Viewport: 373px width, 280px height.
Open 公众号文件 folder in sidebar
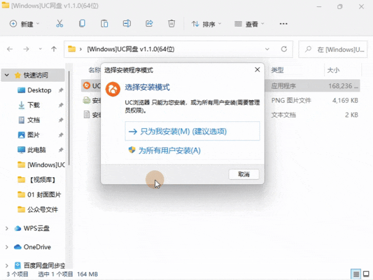click(38, 209)
